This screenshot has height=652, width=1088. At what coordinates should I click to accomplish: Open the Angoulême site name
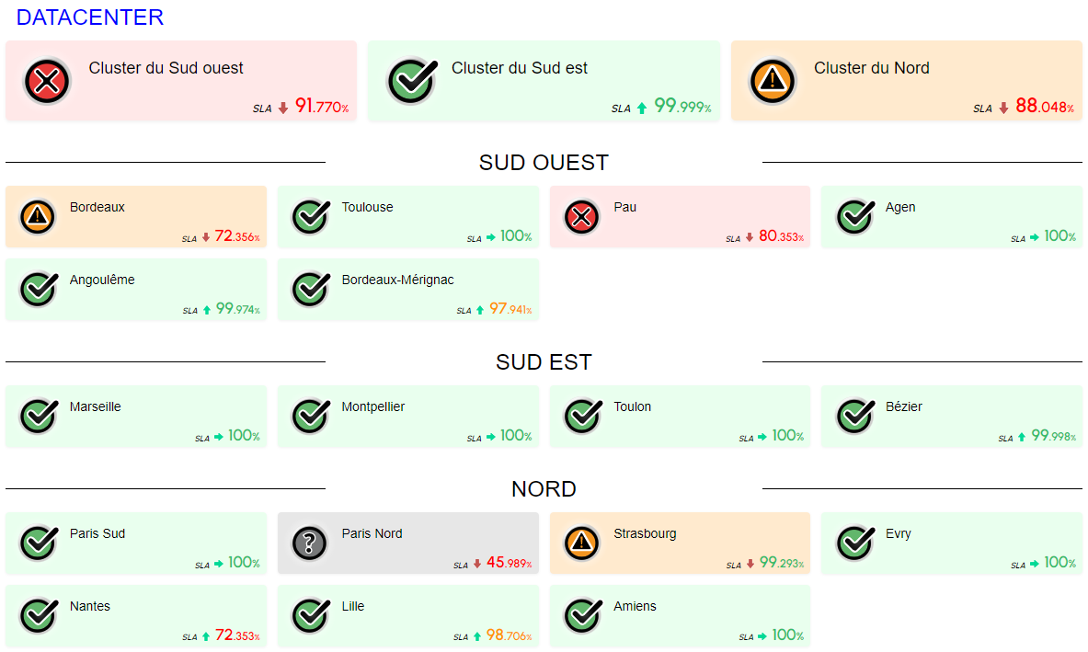pos(102,280)
